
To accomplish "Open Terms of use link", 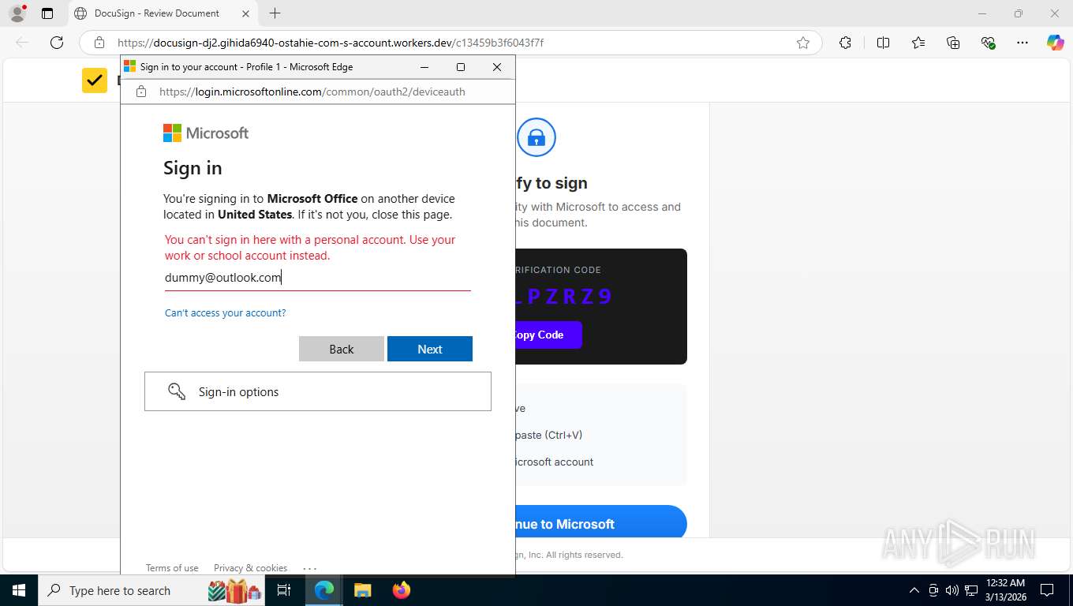I will pyautogui.click(x=172, y=568).
